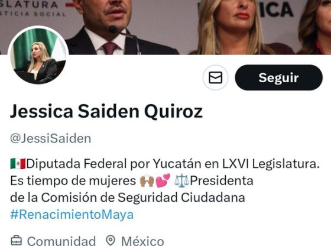331x246 pixels.
Task: Click the Es tiempo de mujeres phrase
Action: point(73,181)
